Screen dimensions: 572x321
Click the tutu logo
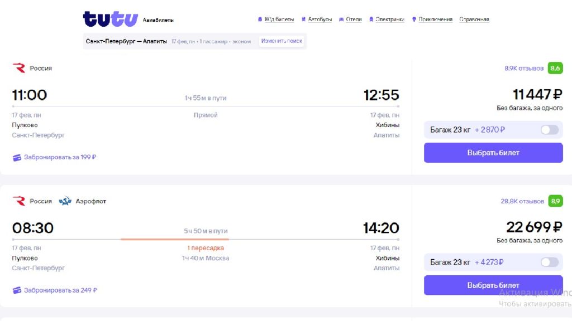(x=110, y=19)
